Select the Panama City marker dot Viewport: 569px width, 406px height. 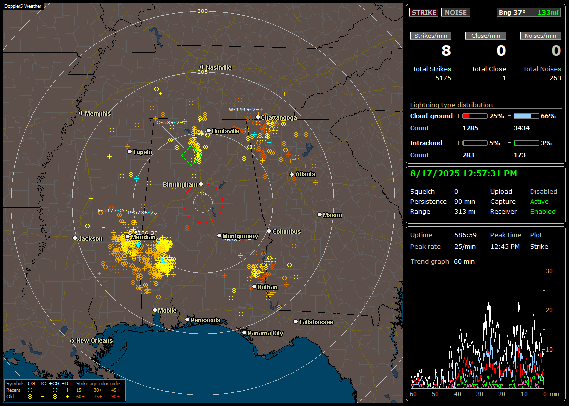tap(244, 332)
